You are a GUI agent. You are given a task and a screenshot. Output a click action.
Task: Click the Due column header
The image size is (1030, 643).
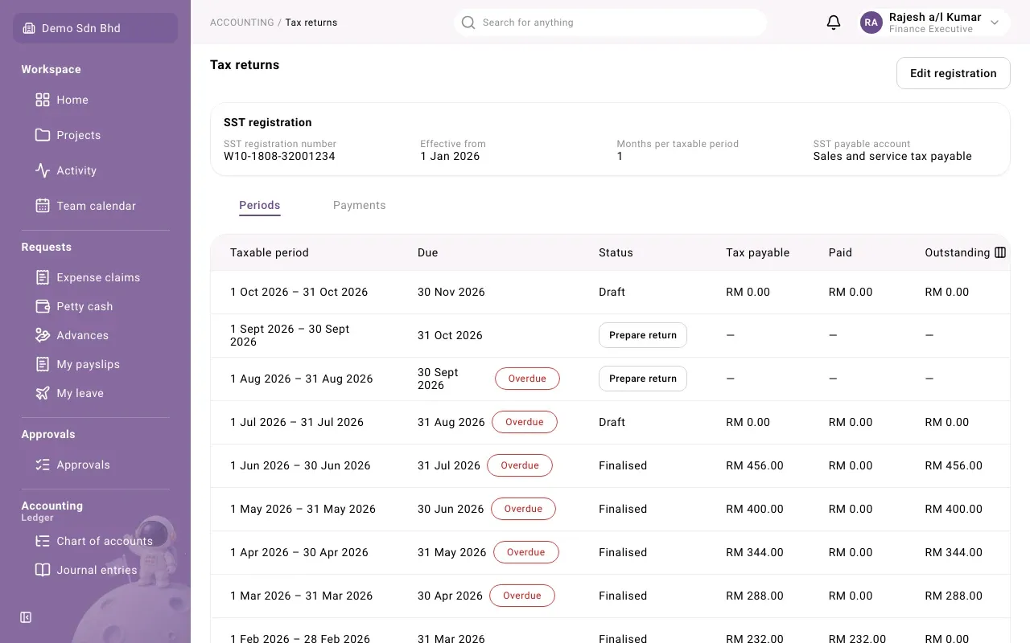[x=427, y=252]
